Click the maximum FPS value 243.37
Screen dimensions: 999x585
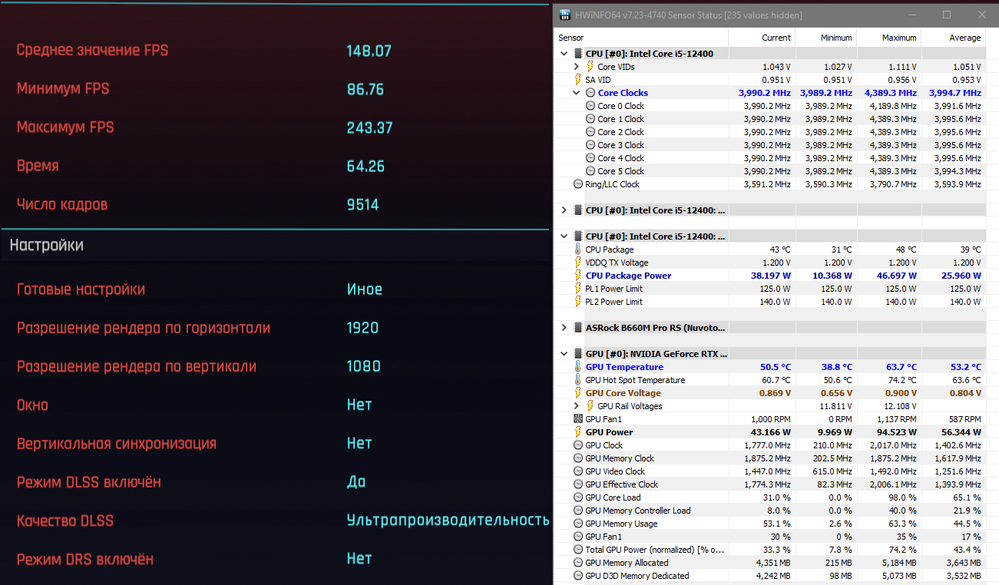pyautogui.click(x=369, y=127)
